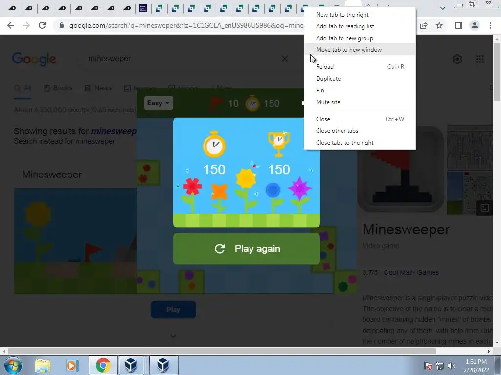Open the tab search chevron

442,8
